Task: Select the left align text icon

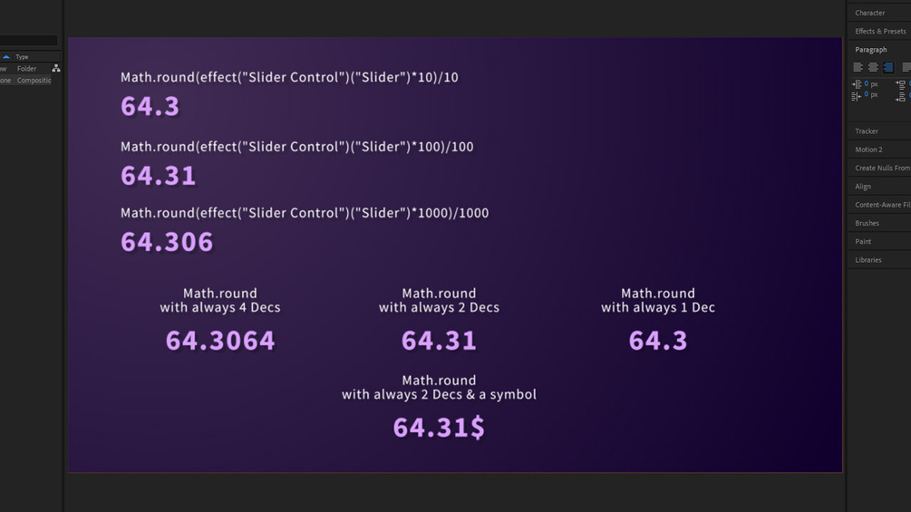Action: (x=858, y=67)
